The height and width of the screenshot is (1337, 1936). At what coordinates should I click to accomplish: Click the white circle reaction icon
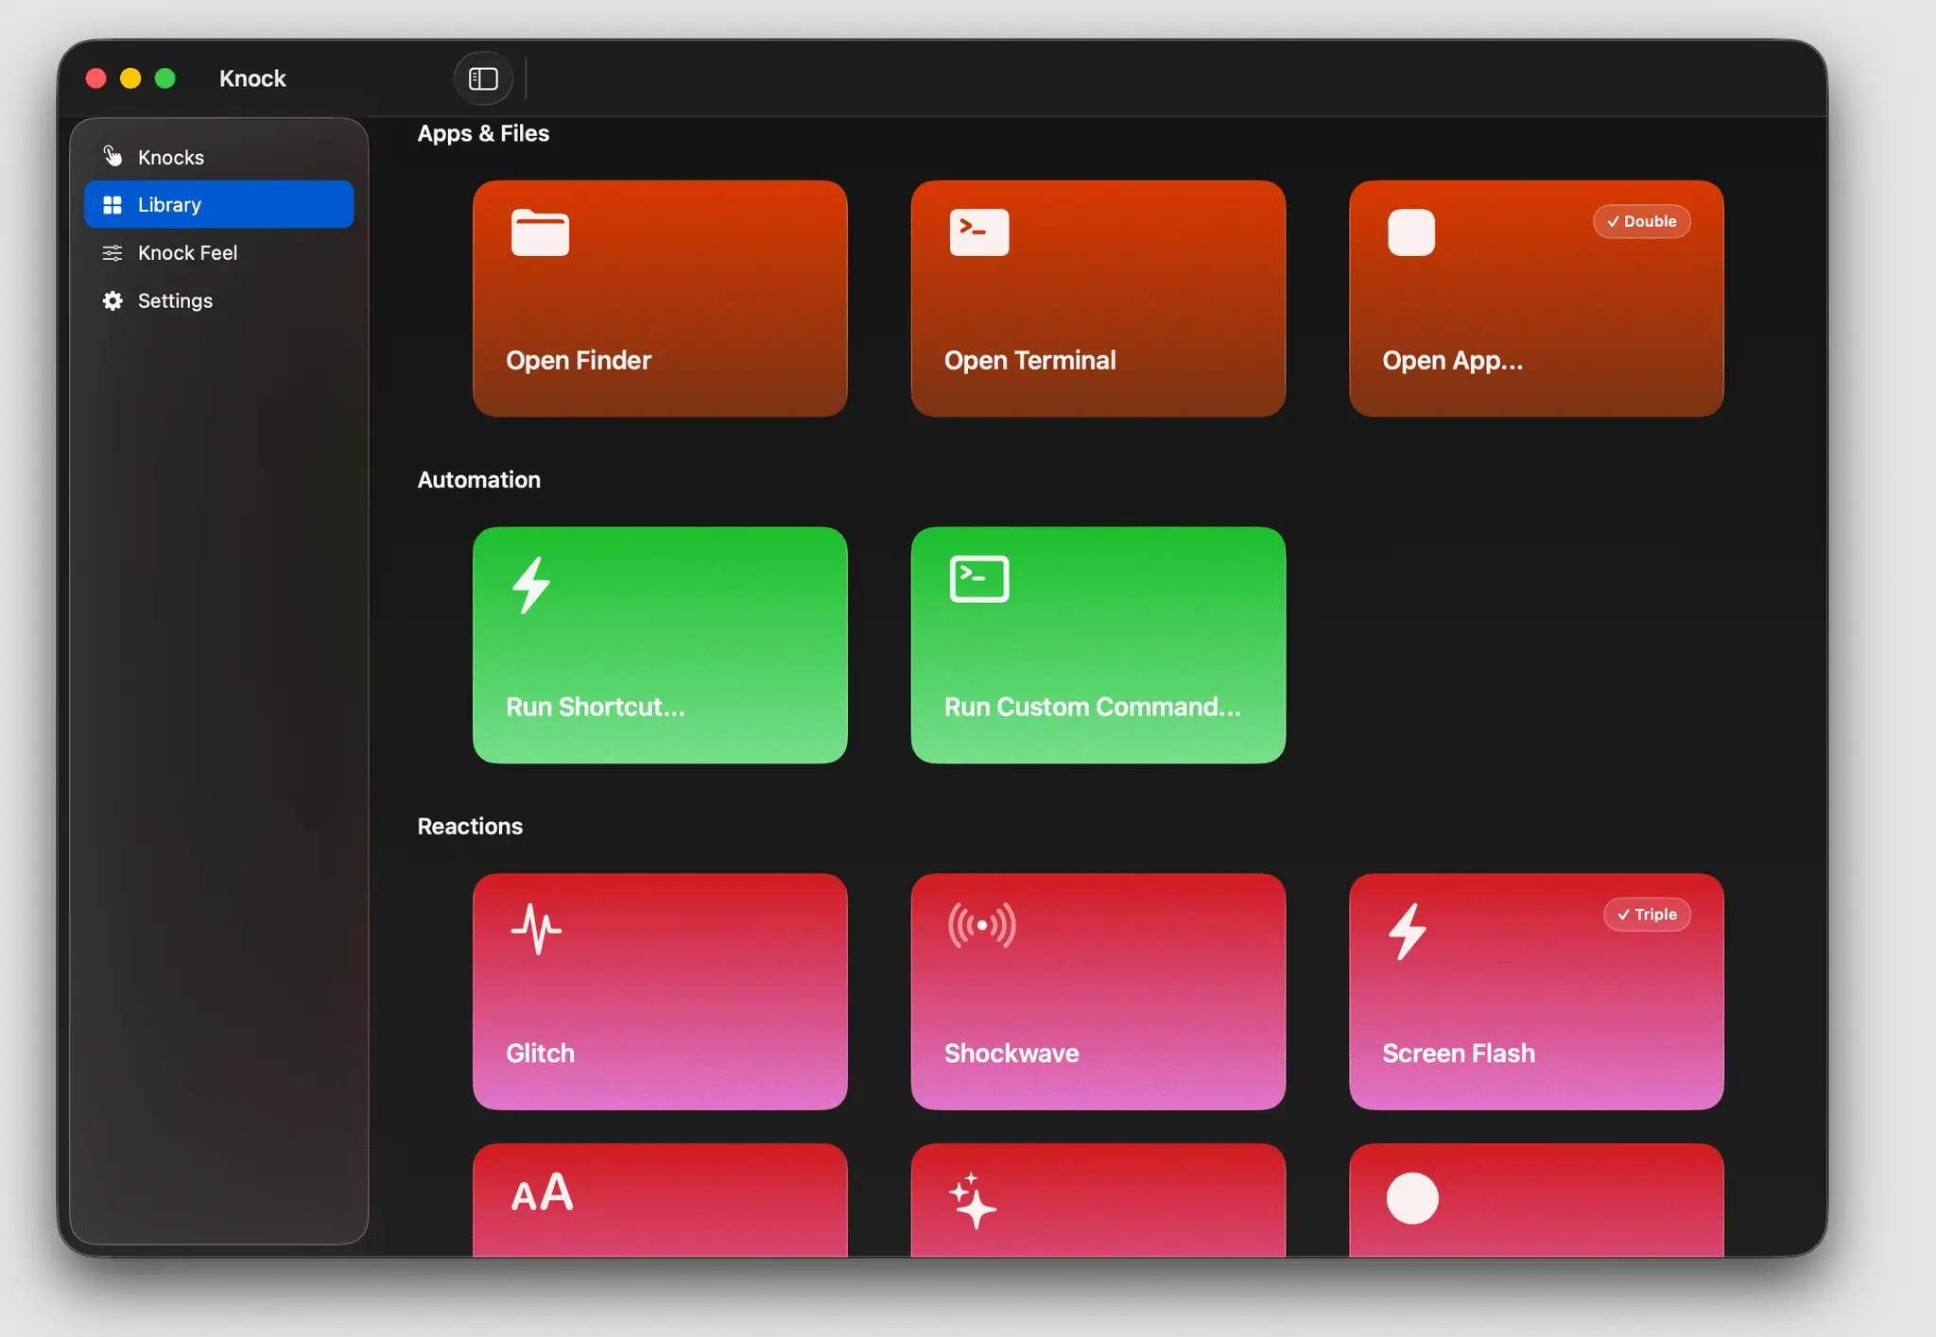[1412, 1198]
